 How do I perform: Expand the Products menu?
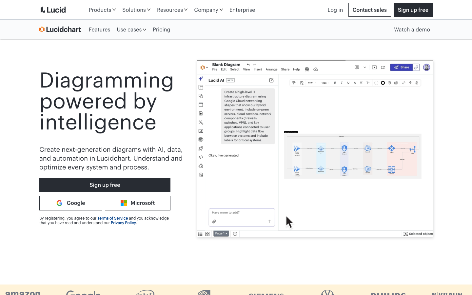pos(102,10)
